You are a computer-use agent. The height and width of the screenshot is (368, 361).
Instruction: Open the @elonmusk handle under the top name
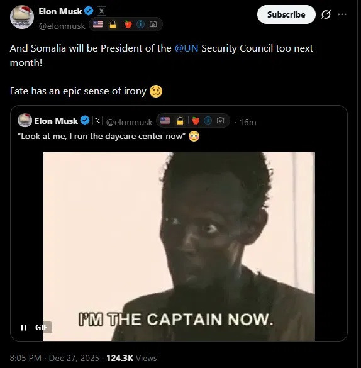[x=62, y=26]
